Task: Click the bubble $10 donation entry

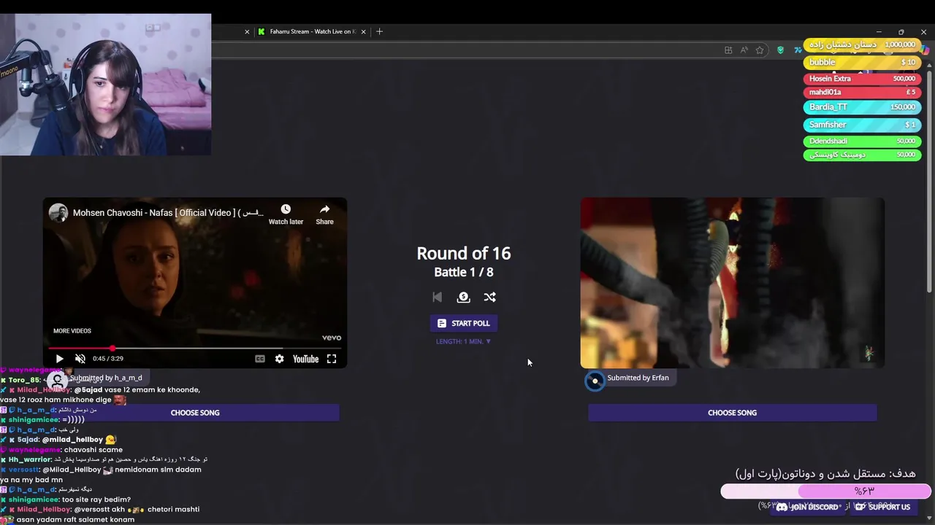Action: pos(862,63)
